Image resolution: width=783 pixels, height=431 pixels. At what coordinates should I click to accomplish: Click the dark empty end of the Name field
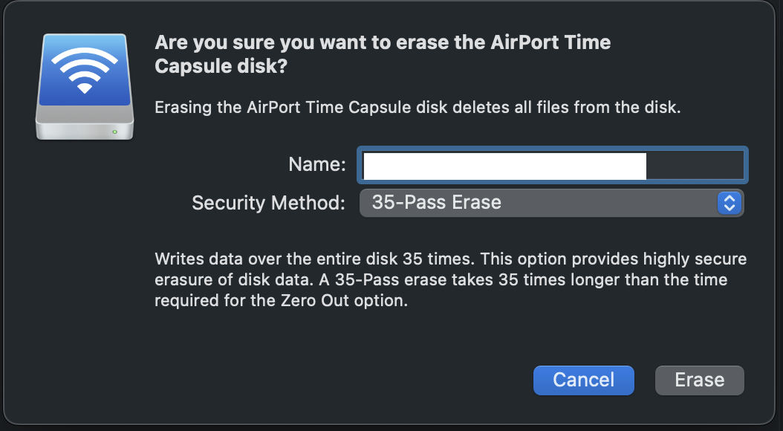tap(694, 165)
